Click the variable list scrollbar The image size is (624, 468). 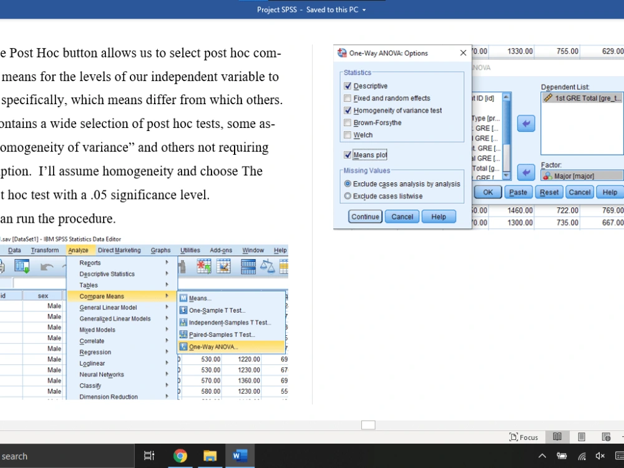coord(506,136)
